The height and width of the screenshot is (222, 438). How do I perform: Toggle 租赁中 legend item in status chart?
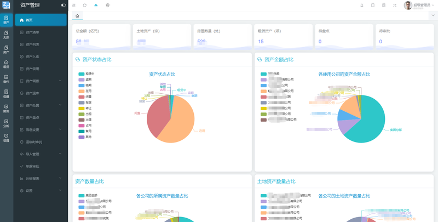(87, 74)
